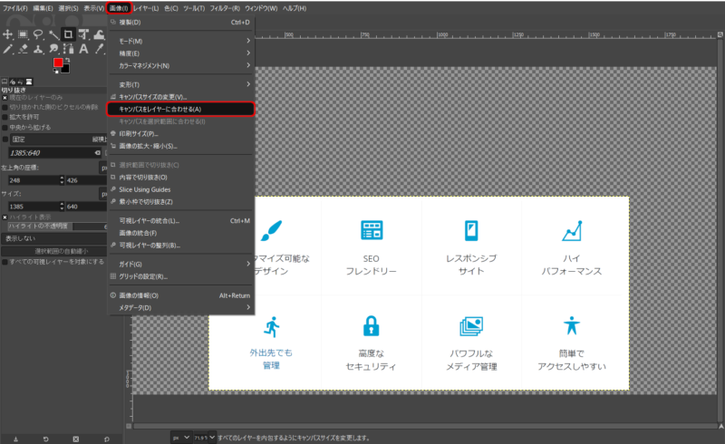Select the Eraser tool
The image size is (725, 444).
pos(23,49)
